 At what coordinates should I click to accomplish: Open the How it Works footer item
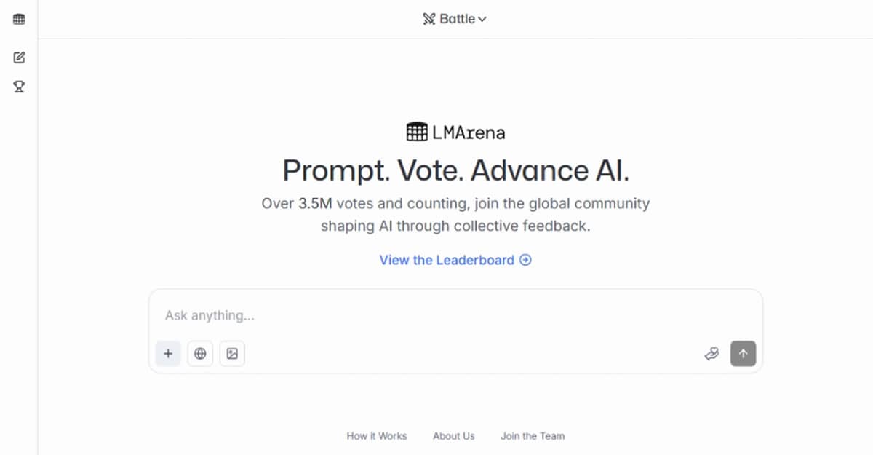click(x=377, y=436)
